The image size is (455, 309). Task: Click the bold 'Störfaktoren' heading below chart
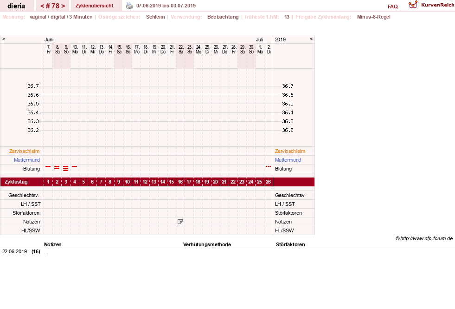click(x=290, y=244)
